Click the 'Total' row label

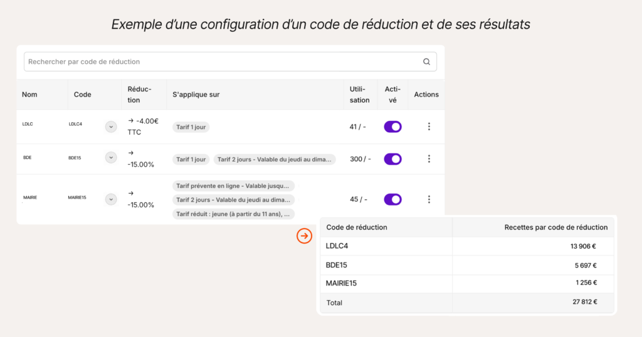tap(334, 303)
